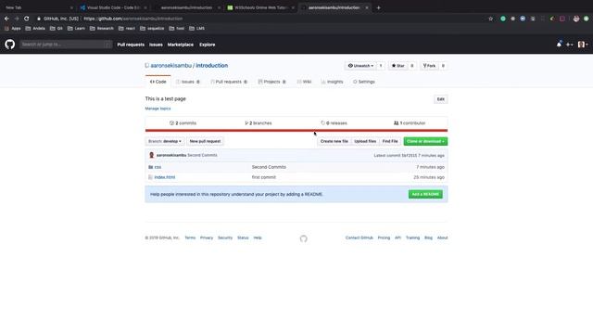Screen dimensions: 593x334
Task: Select the Projects tab
Action: tap(271, 82)
